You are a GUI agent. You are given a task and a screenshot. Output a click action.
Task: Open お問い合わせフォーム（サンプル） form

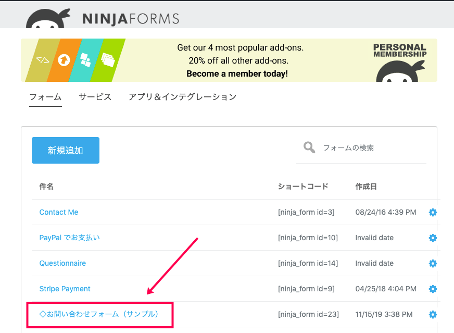coord(99,314)
